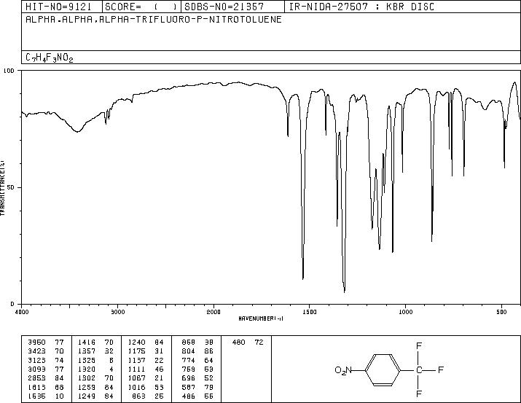Click the SCORE= header field
Screen dimensions: 521x403
coord(141,7)
